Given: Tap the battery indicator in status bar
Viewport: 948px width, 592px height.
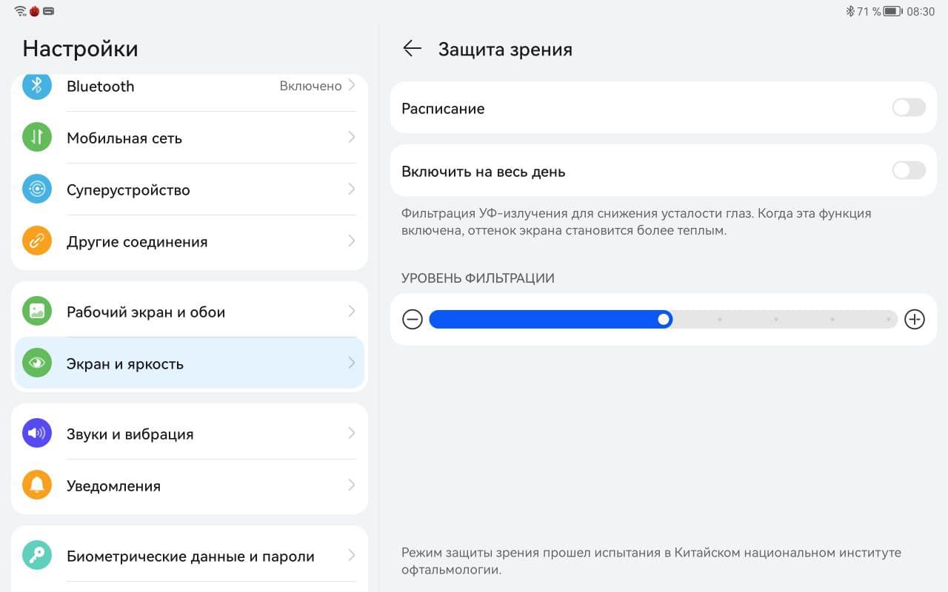Looking at the screenshot, I should [x=892, y=11].
